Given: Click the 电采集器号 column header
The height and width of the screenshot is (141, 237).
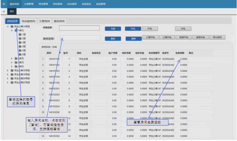Looking at the screenshot, I should (154, 53).
